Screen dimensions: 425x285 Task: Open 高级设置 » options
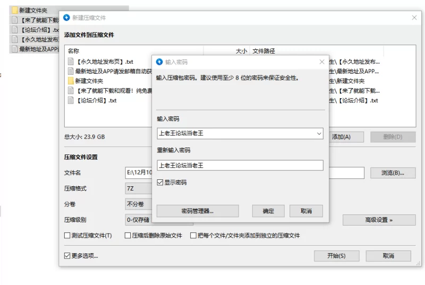379,220
